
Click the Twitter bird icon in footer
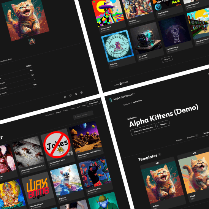click(x=70, y=95)
